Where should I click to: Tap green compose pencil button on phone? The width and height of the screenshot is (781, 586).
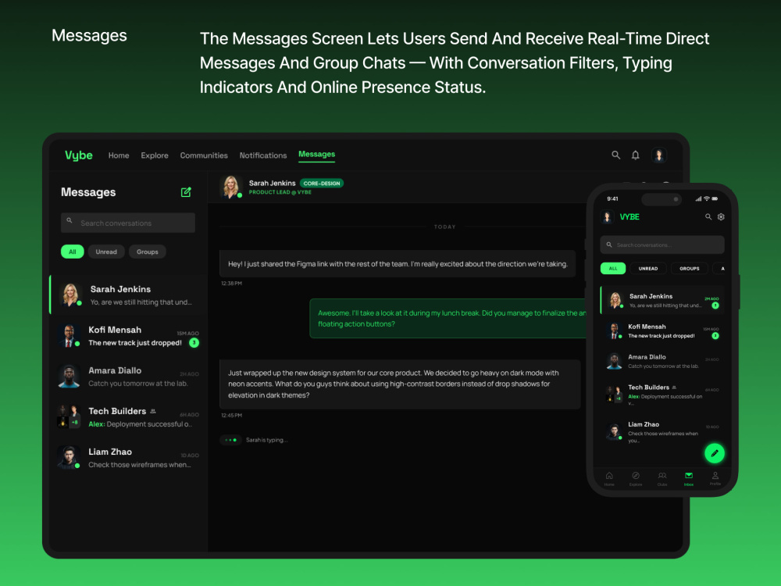pos(715,453)
